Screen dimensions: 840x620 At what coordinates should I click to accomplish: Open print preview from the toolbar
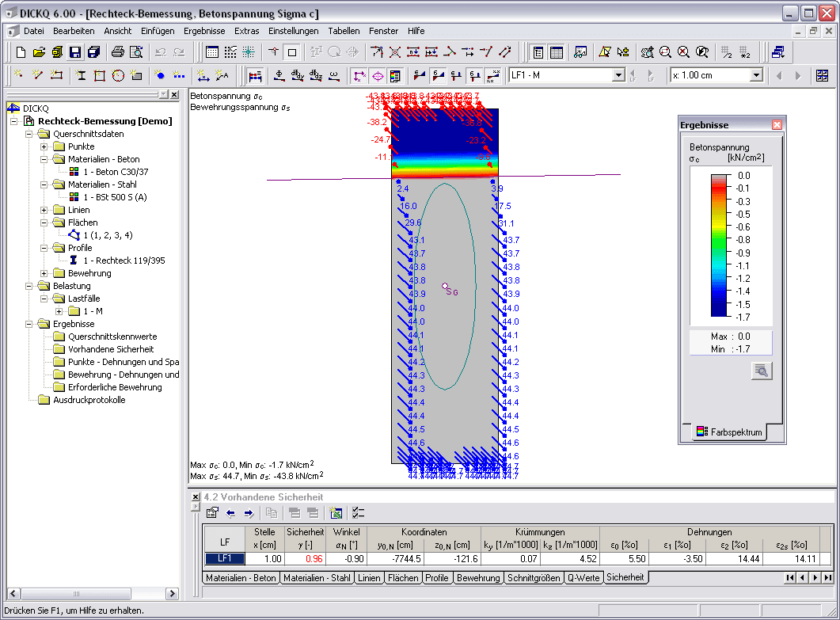tap(136, 52)
